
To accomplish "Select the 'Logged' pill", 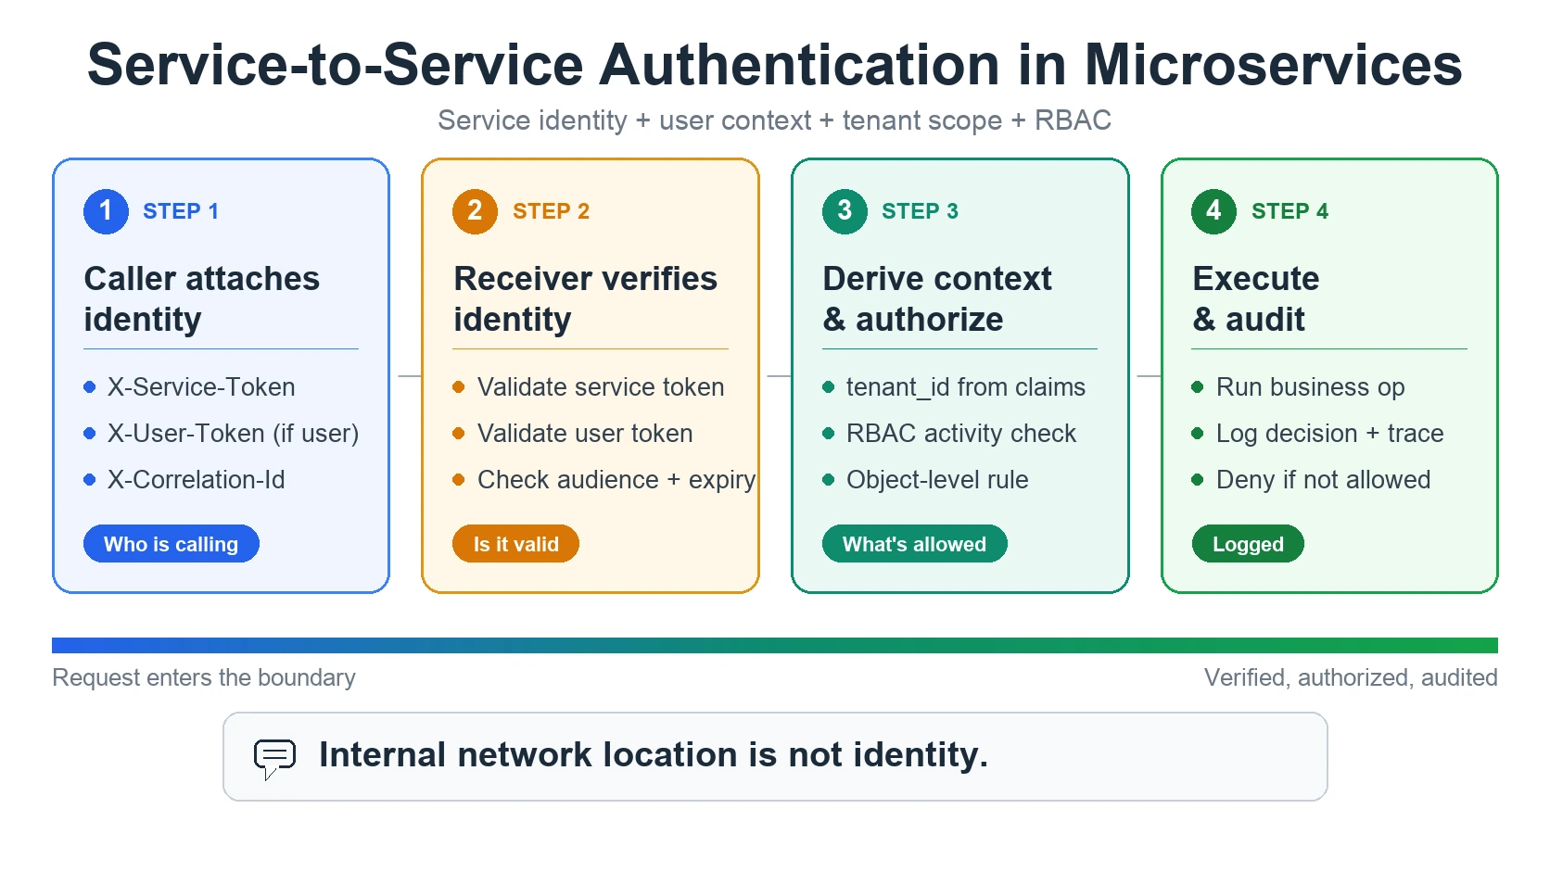I will click(x=1248, y=544).
